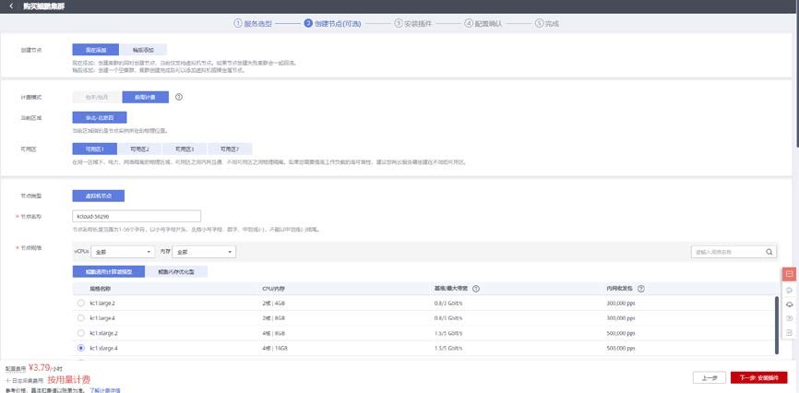Switch to 鲲鹏通用计算增强型 tab
The image size is (799, 393).
[x=109, y=271]
